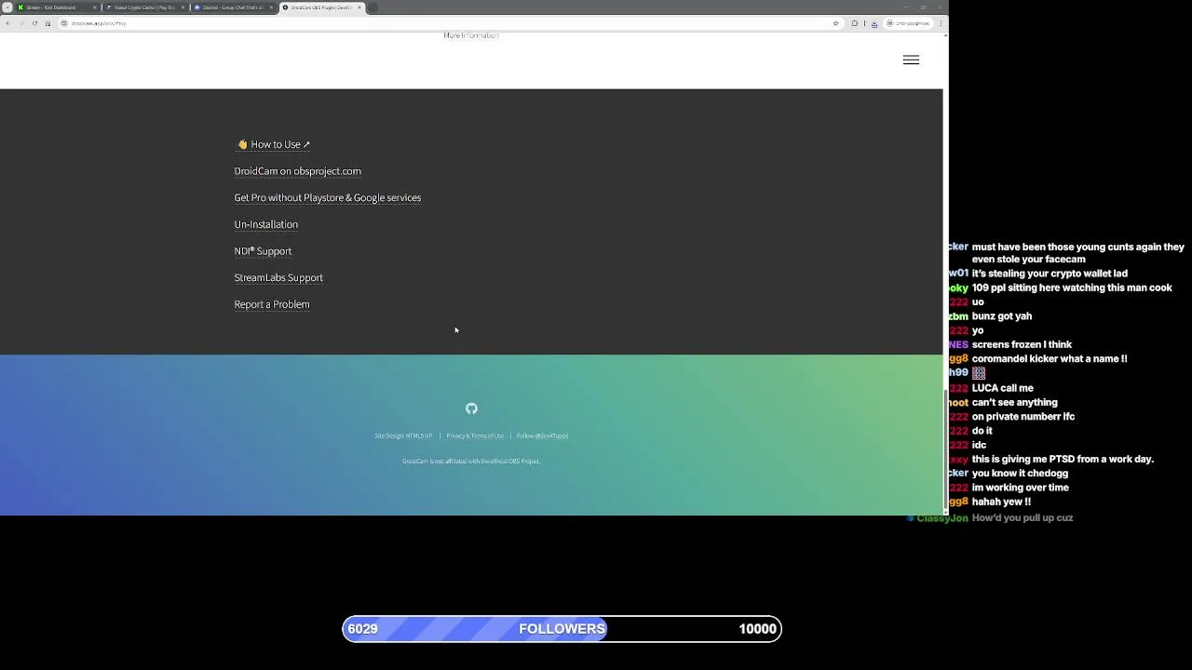Open the NDI Support link
Screen dimensions: 1192x670
point(263,251)
